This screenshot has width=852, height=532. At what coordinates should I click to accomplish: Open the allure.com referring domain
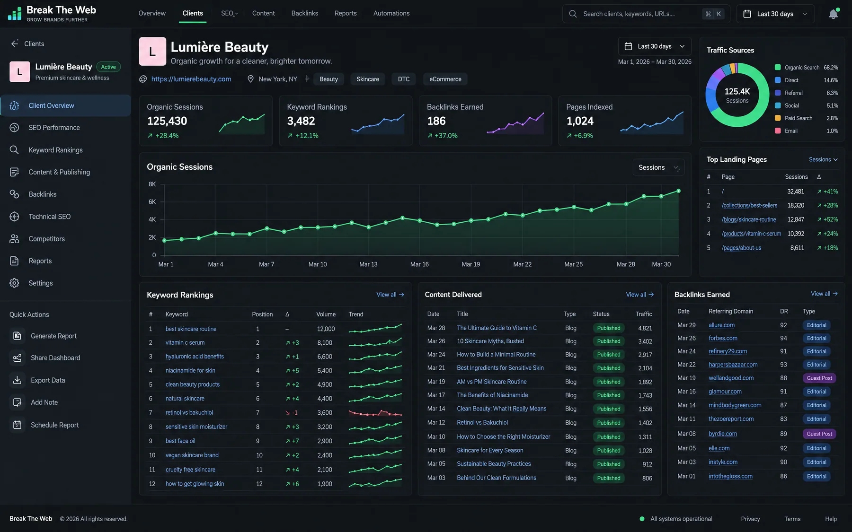(x=721, y=325)
